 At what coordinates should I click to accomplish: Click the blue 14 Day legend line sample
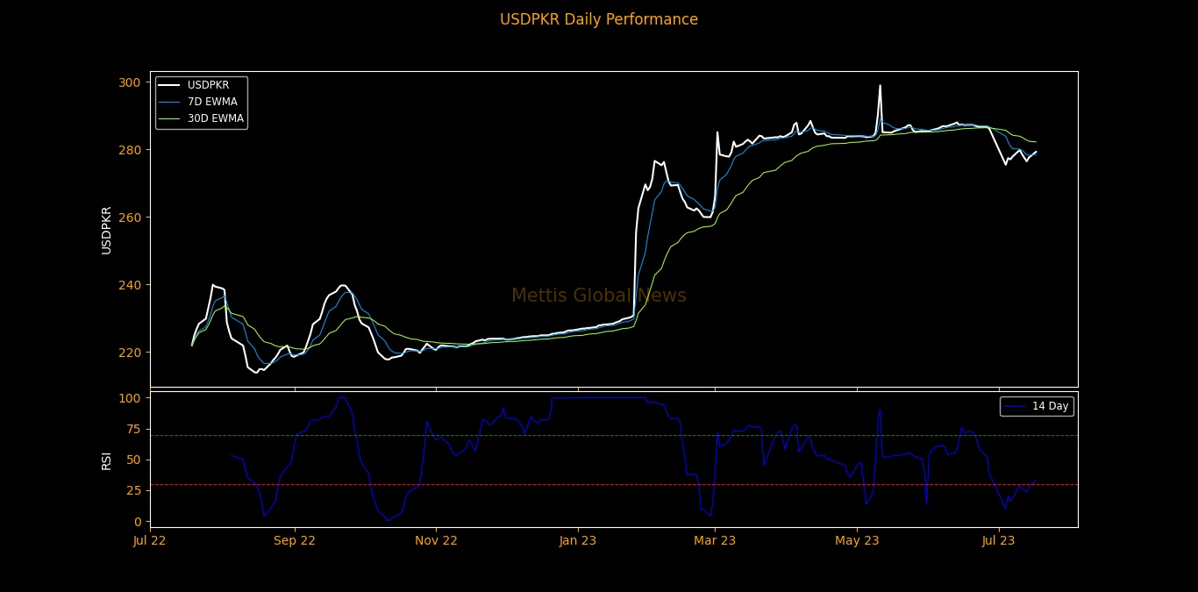coord(1016,406)
